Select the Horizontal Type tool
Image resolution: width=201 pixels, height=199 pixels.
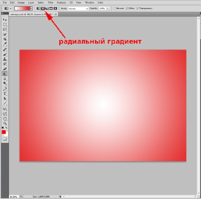[x=5, y=94]
